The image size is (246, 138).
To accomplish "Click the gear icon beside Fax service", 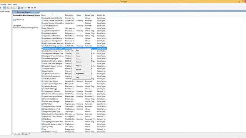I will tap(42, 129).
